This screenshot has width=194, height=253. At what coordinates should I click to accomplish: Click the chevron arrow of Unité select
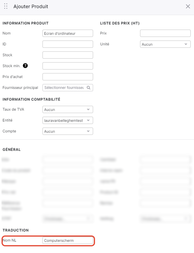(x=186, y=44)
